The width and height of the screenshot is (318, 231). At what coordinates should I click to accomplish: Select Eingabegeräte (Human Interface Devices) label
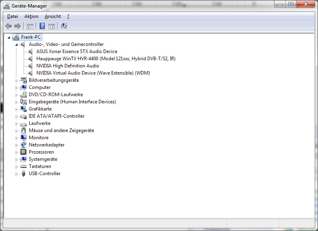click(72, 102)
